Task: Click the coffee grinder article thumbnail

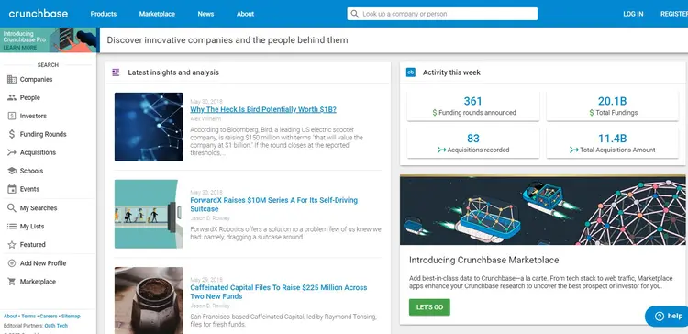Action: (x=149, y=300)
